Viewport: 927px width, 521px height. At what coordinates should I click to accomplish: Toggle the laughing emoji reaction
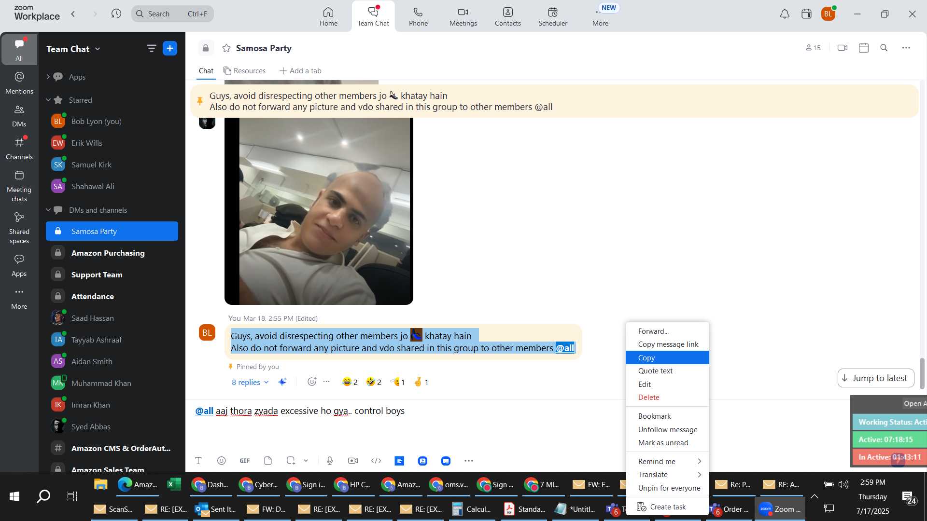coord(350,382)
